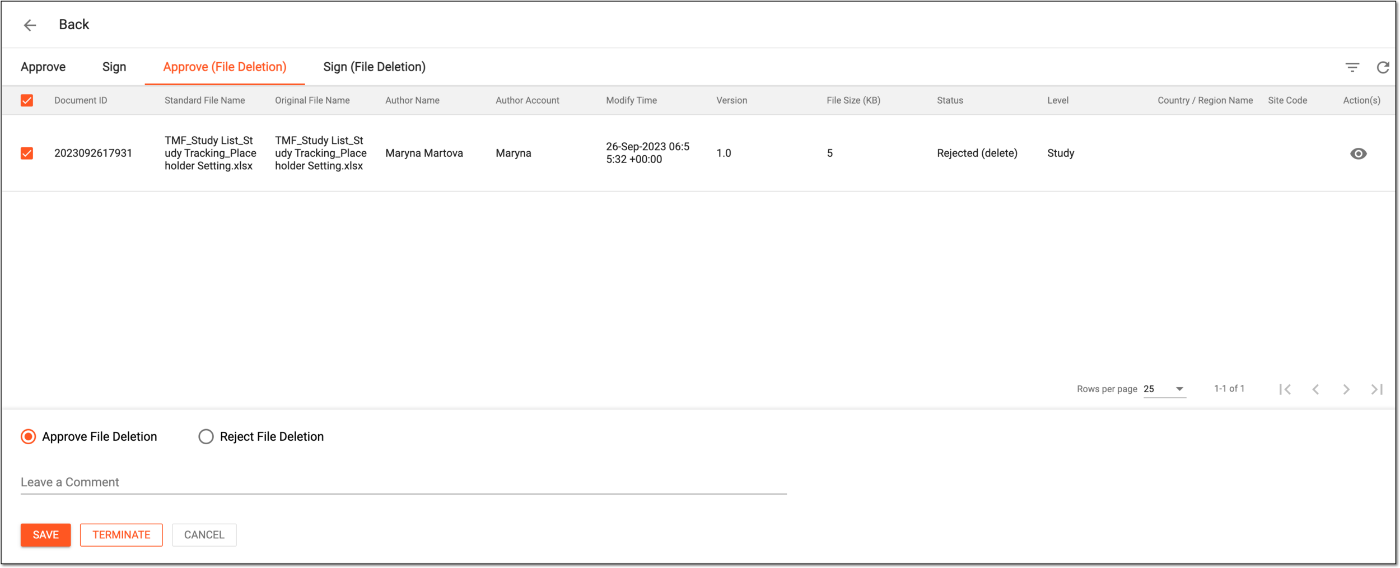Open Approve (File Deletion) tab
The width and height of the screenshot is (1400, 568).
225,67
